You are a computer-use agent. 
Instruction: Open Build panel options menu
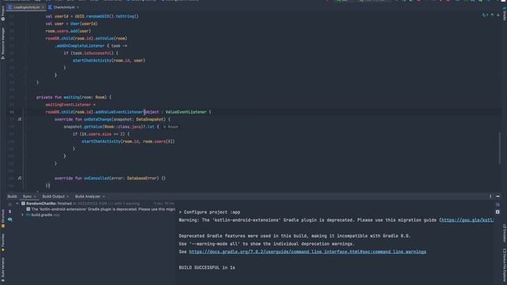[x=490, y=196]
